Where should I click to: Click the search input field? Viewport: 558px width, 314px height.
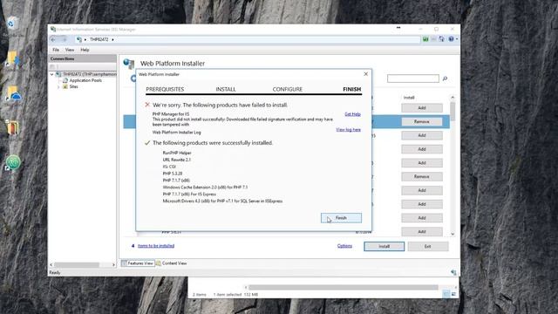pyautogui.click(x=412, y=78)
